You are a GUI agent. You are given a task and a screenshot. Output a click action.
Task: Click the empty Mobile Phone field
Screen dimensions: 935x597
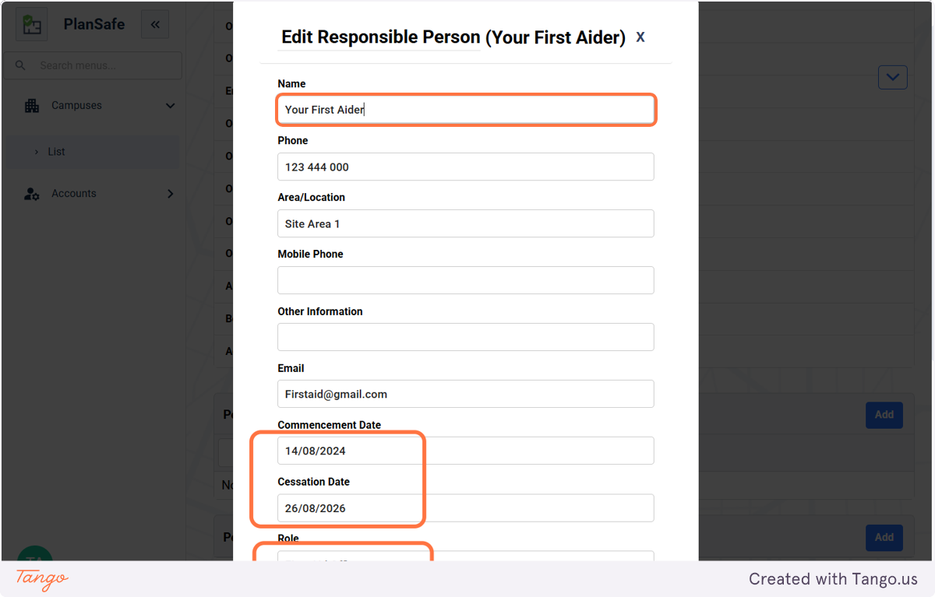tap(466, 280)
